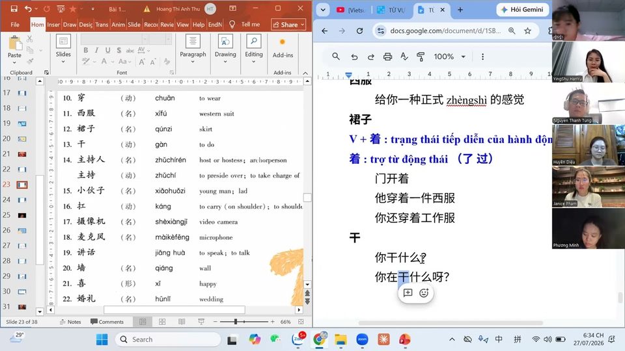Image resolution: width=625 pixels, height=351 pixels.
Task: Bookmark this page with star icon
Action: pyautogui.click(x=528, y=31)
